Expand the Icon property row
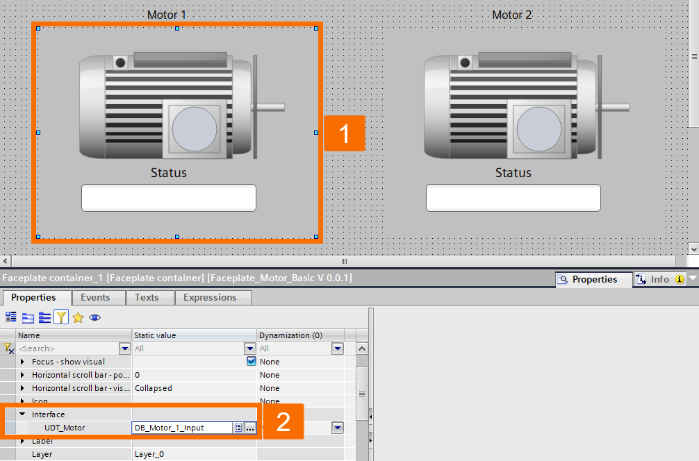Viewport: 699px width, 461px height. tap(22, 401)
